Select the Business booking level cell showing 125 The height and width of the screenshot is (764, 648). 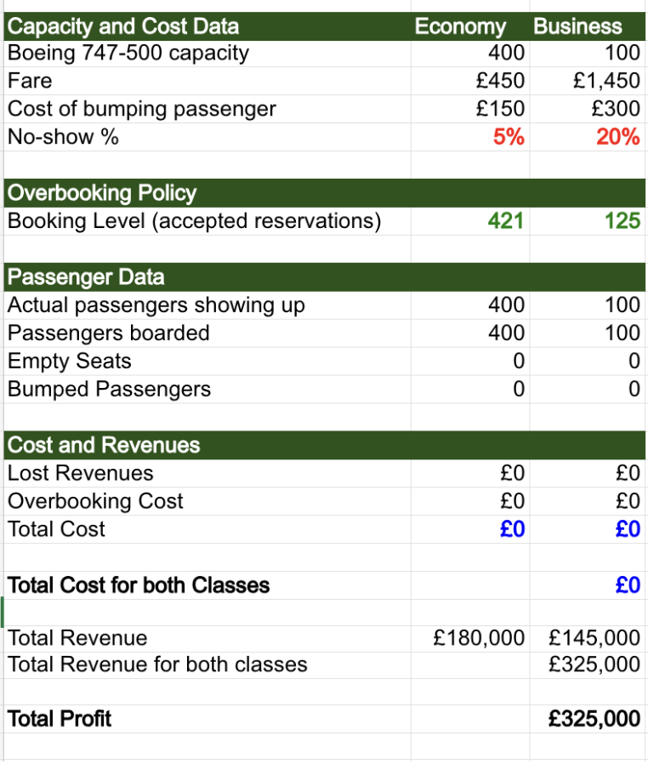[x=588, y=221]
